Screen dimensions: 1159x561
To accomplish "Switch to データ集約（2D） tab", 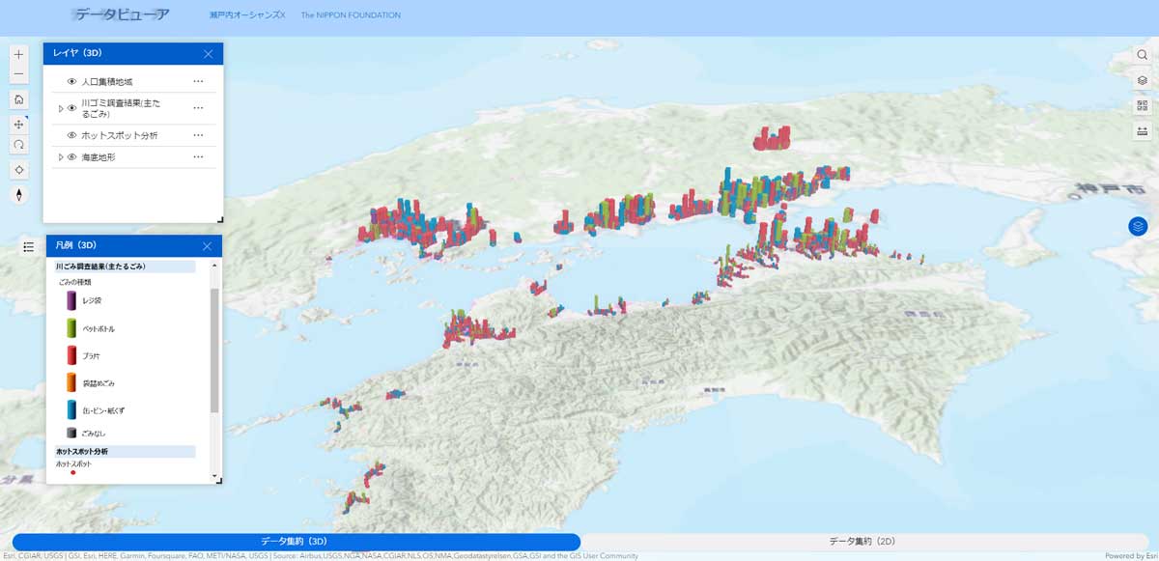I will pos(864,542).
